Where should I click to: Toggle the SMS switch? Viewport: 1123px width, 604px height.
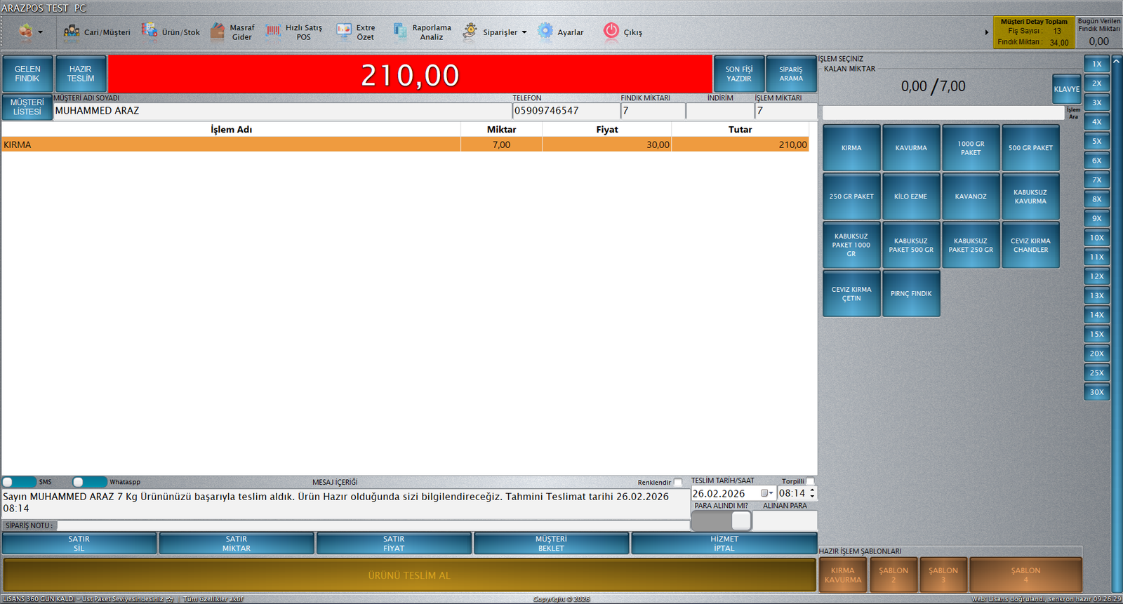pyautogui.click(x=19, y=482)
